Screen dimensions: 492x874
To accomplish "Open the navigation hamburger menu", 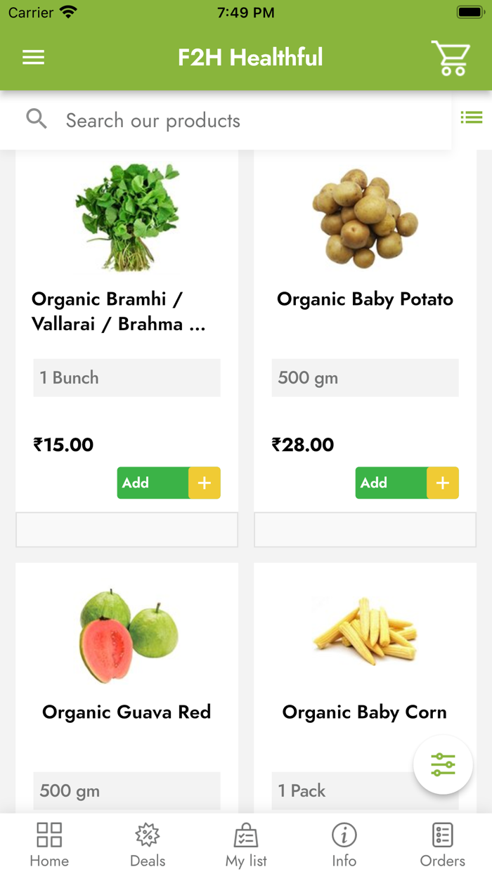I will point(33,58).
